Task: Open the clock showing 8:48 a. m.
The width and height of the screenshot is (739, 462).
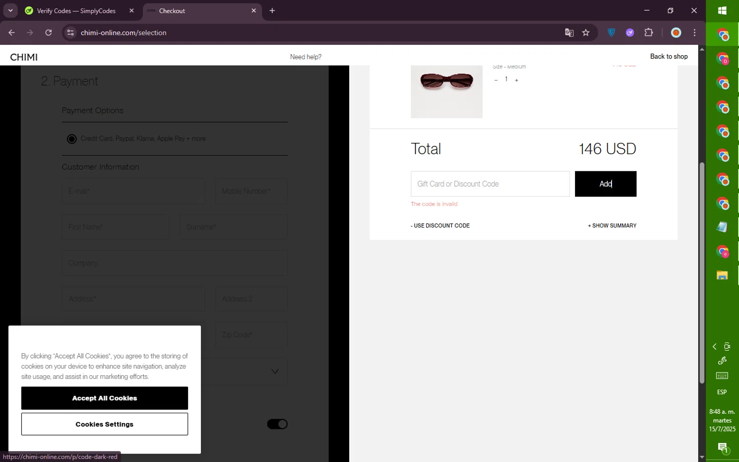Action: pos(722,420)
